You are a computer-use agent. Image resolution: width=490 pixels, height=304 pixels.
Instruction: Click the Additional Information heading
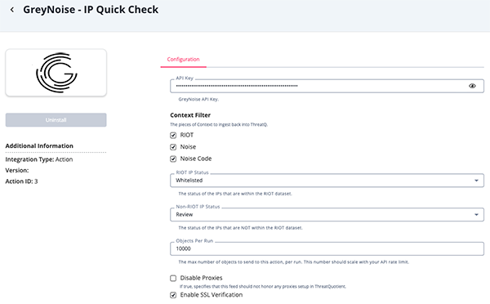point(39,145)
